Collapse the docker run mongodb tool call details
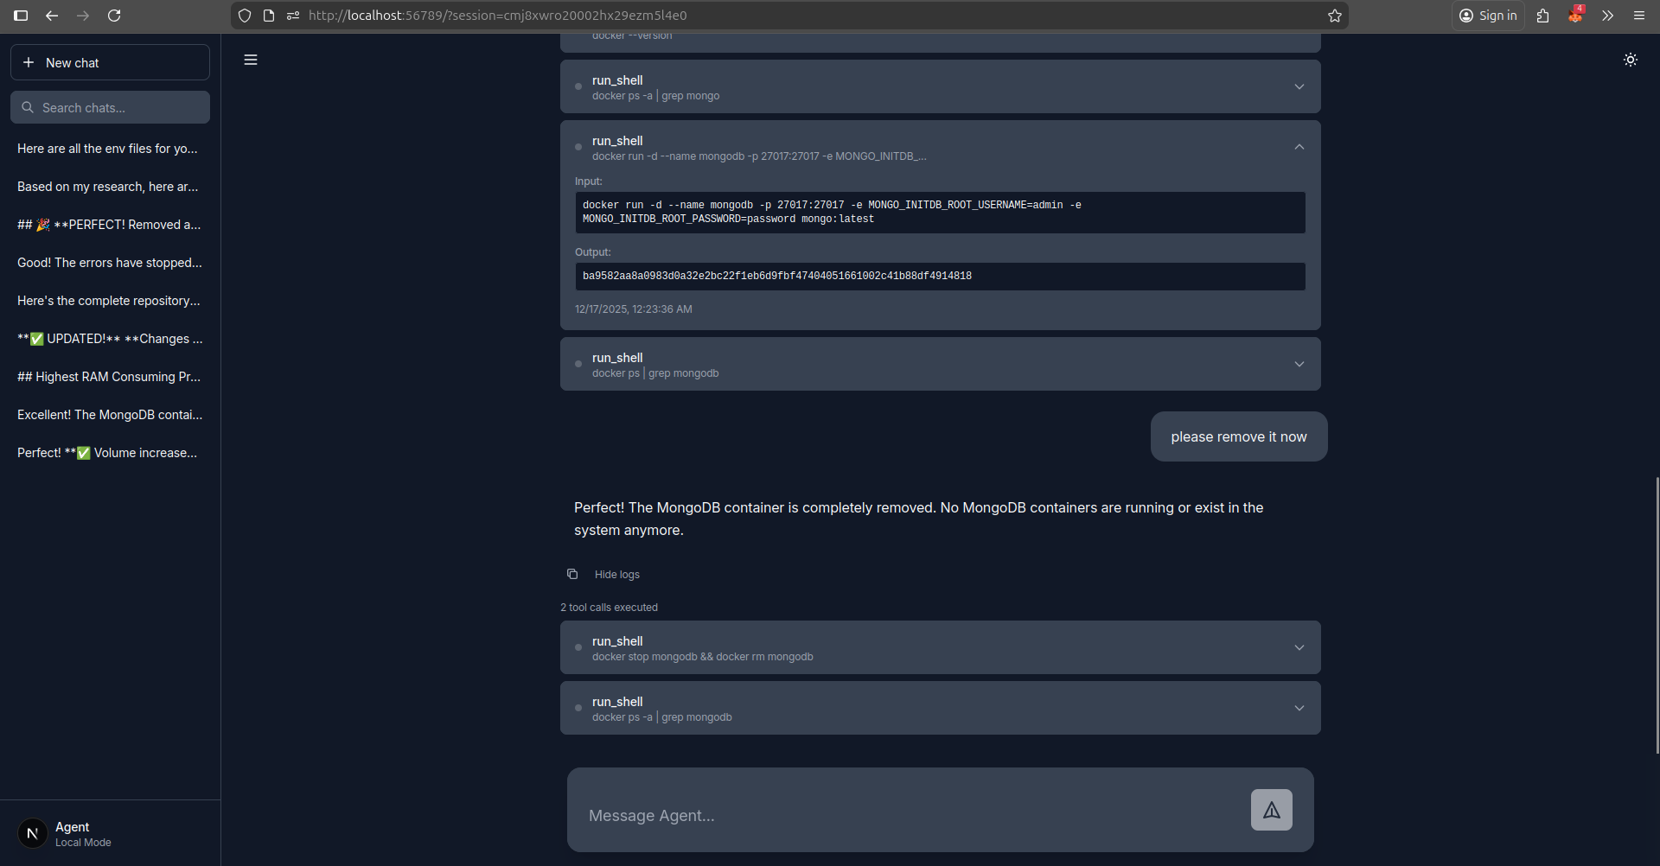Screen dimensions: 1660x866 1299,146
